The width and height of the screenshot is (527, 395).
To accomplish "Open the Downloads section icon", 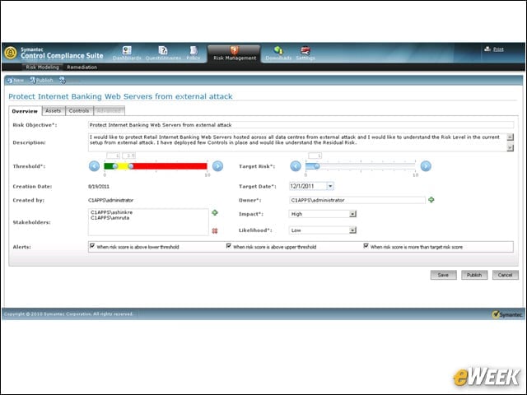I will point(278,50).
